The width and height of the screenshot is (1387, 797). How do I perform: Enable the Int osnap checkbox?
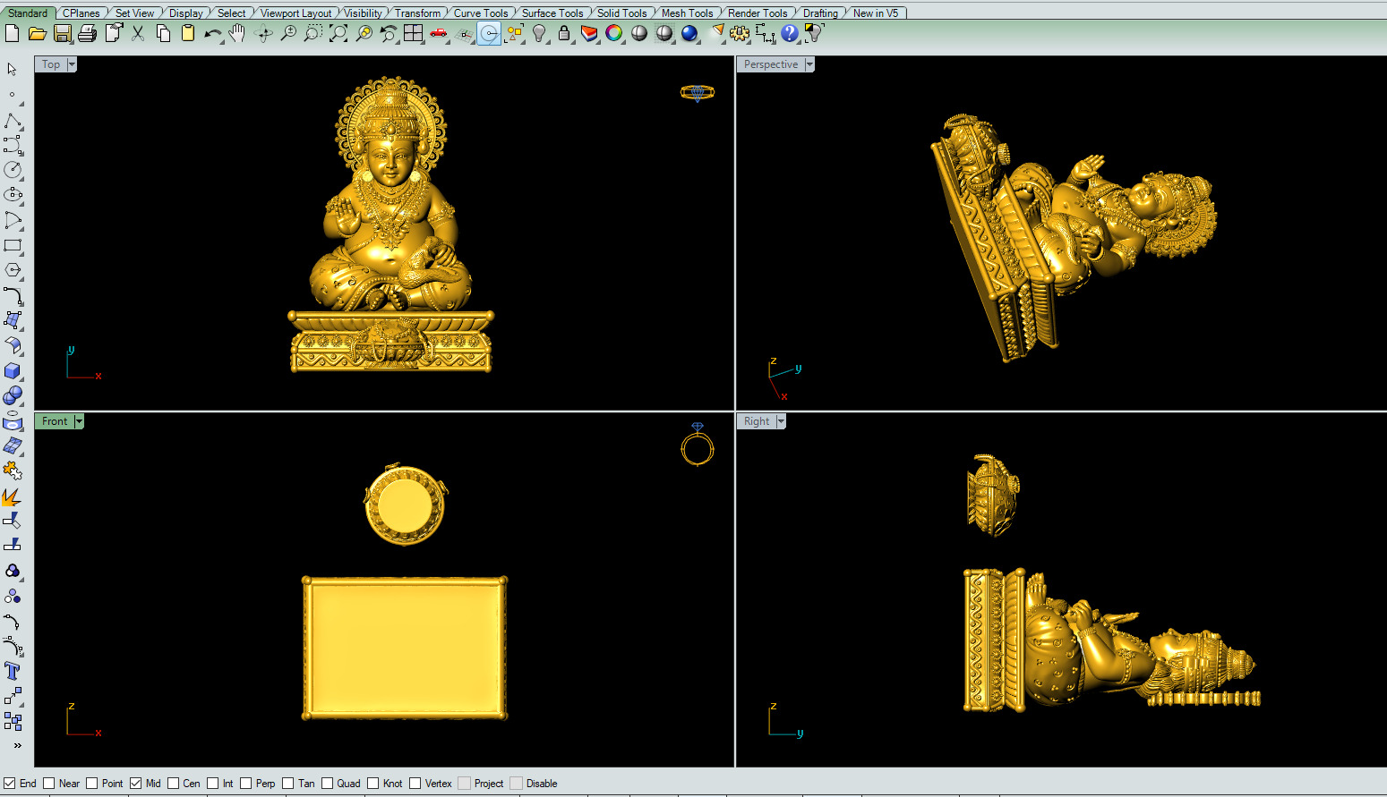click(x=213, y=784)
